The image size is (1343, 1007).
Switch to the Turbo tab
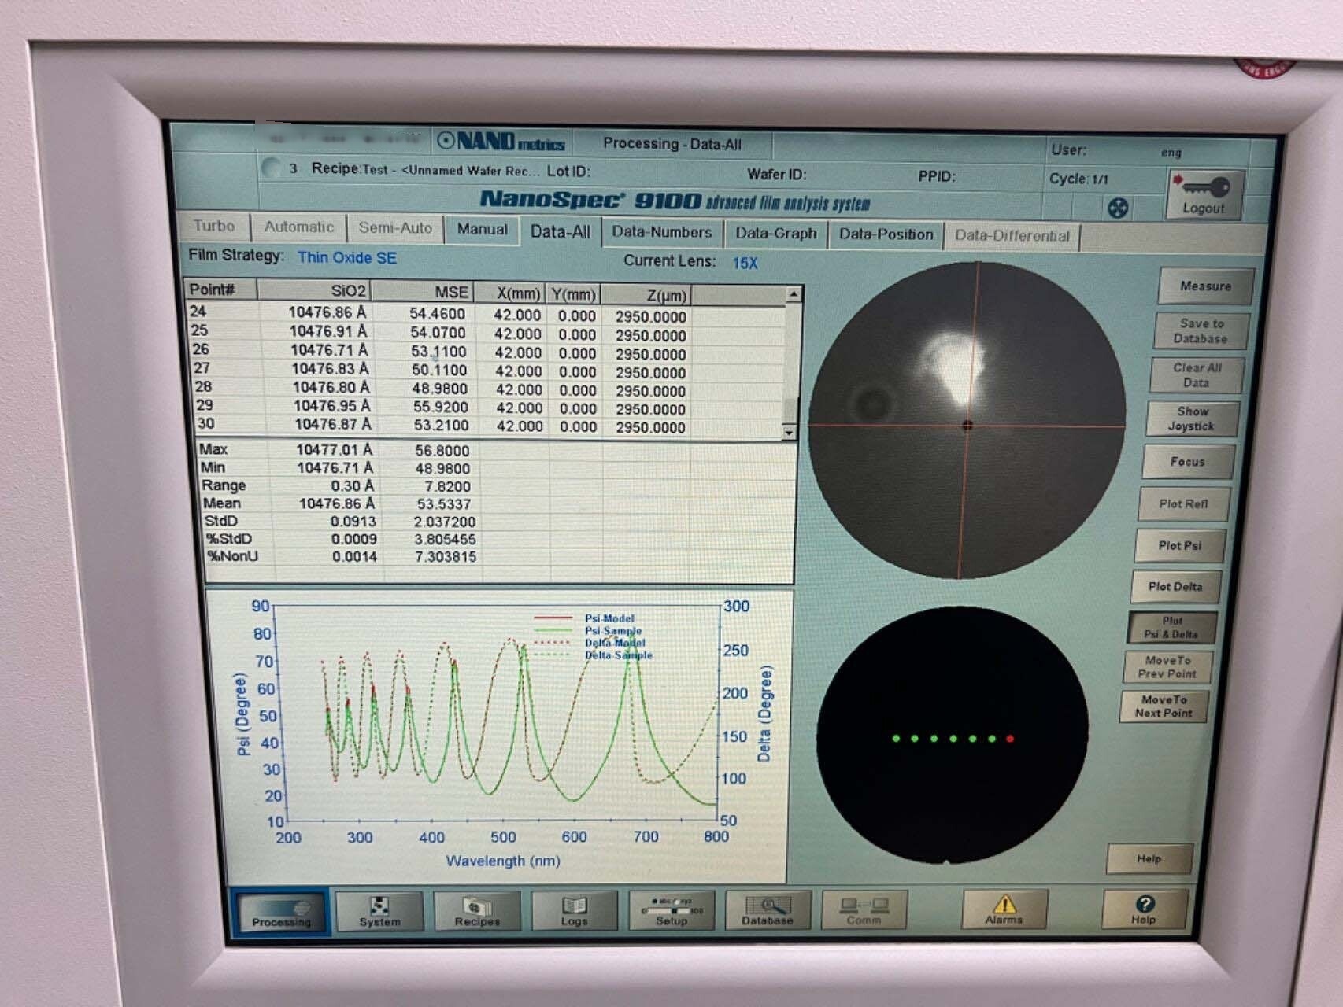pos(214,226)
